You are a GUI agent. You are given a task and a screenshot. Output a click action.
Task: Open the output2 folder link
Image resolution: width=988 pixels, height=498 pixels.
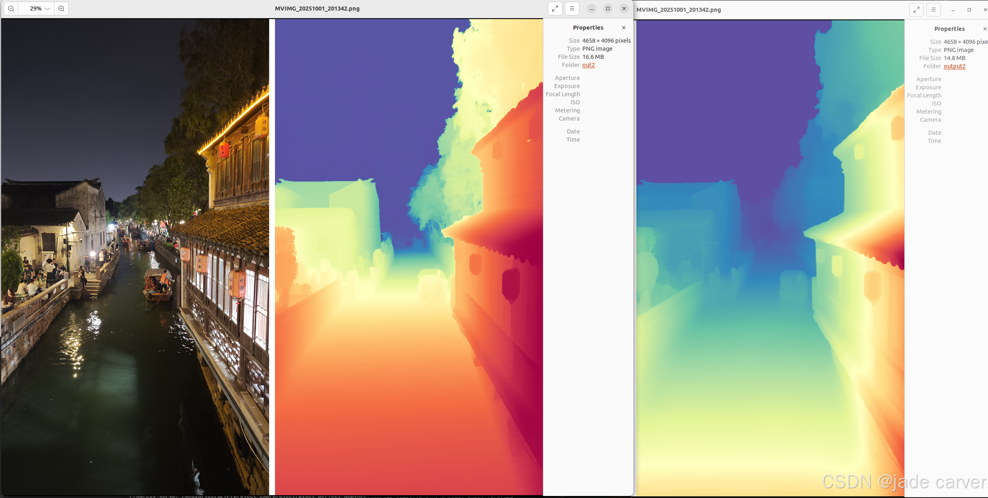pyautogui.click(x=954, y=66)
